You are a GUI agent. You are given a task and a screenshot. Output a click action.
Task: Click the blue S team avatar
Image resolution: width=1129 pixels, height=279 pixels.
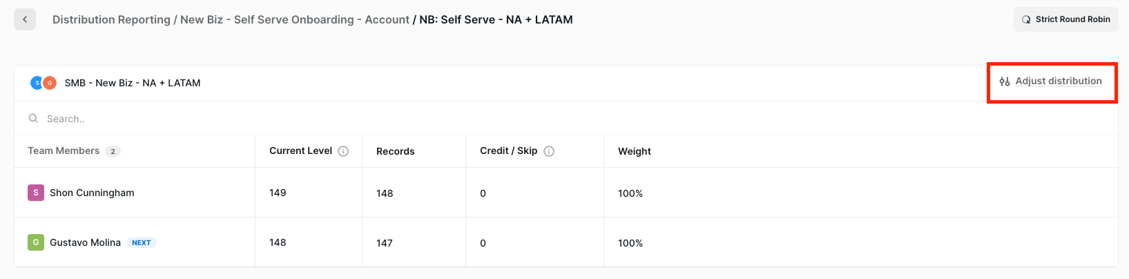point(37,83)
